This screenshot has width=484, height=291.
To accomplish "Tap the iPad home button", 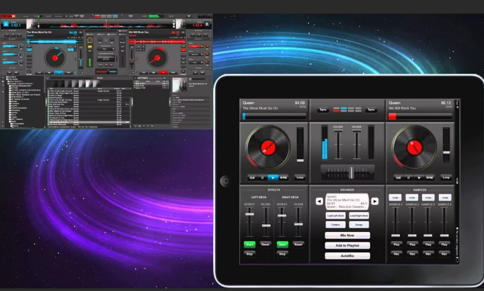I will pyautogui.click(x=226, y=181).
